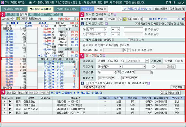
Task: Enable the 목표가 사용 checkbox
Action: 129,40
